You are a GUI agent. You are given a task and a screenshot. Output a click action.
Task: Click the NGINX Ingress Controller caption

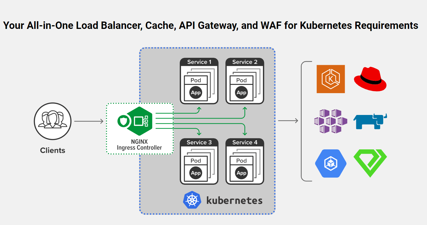139,145
